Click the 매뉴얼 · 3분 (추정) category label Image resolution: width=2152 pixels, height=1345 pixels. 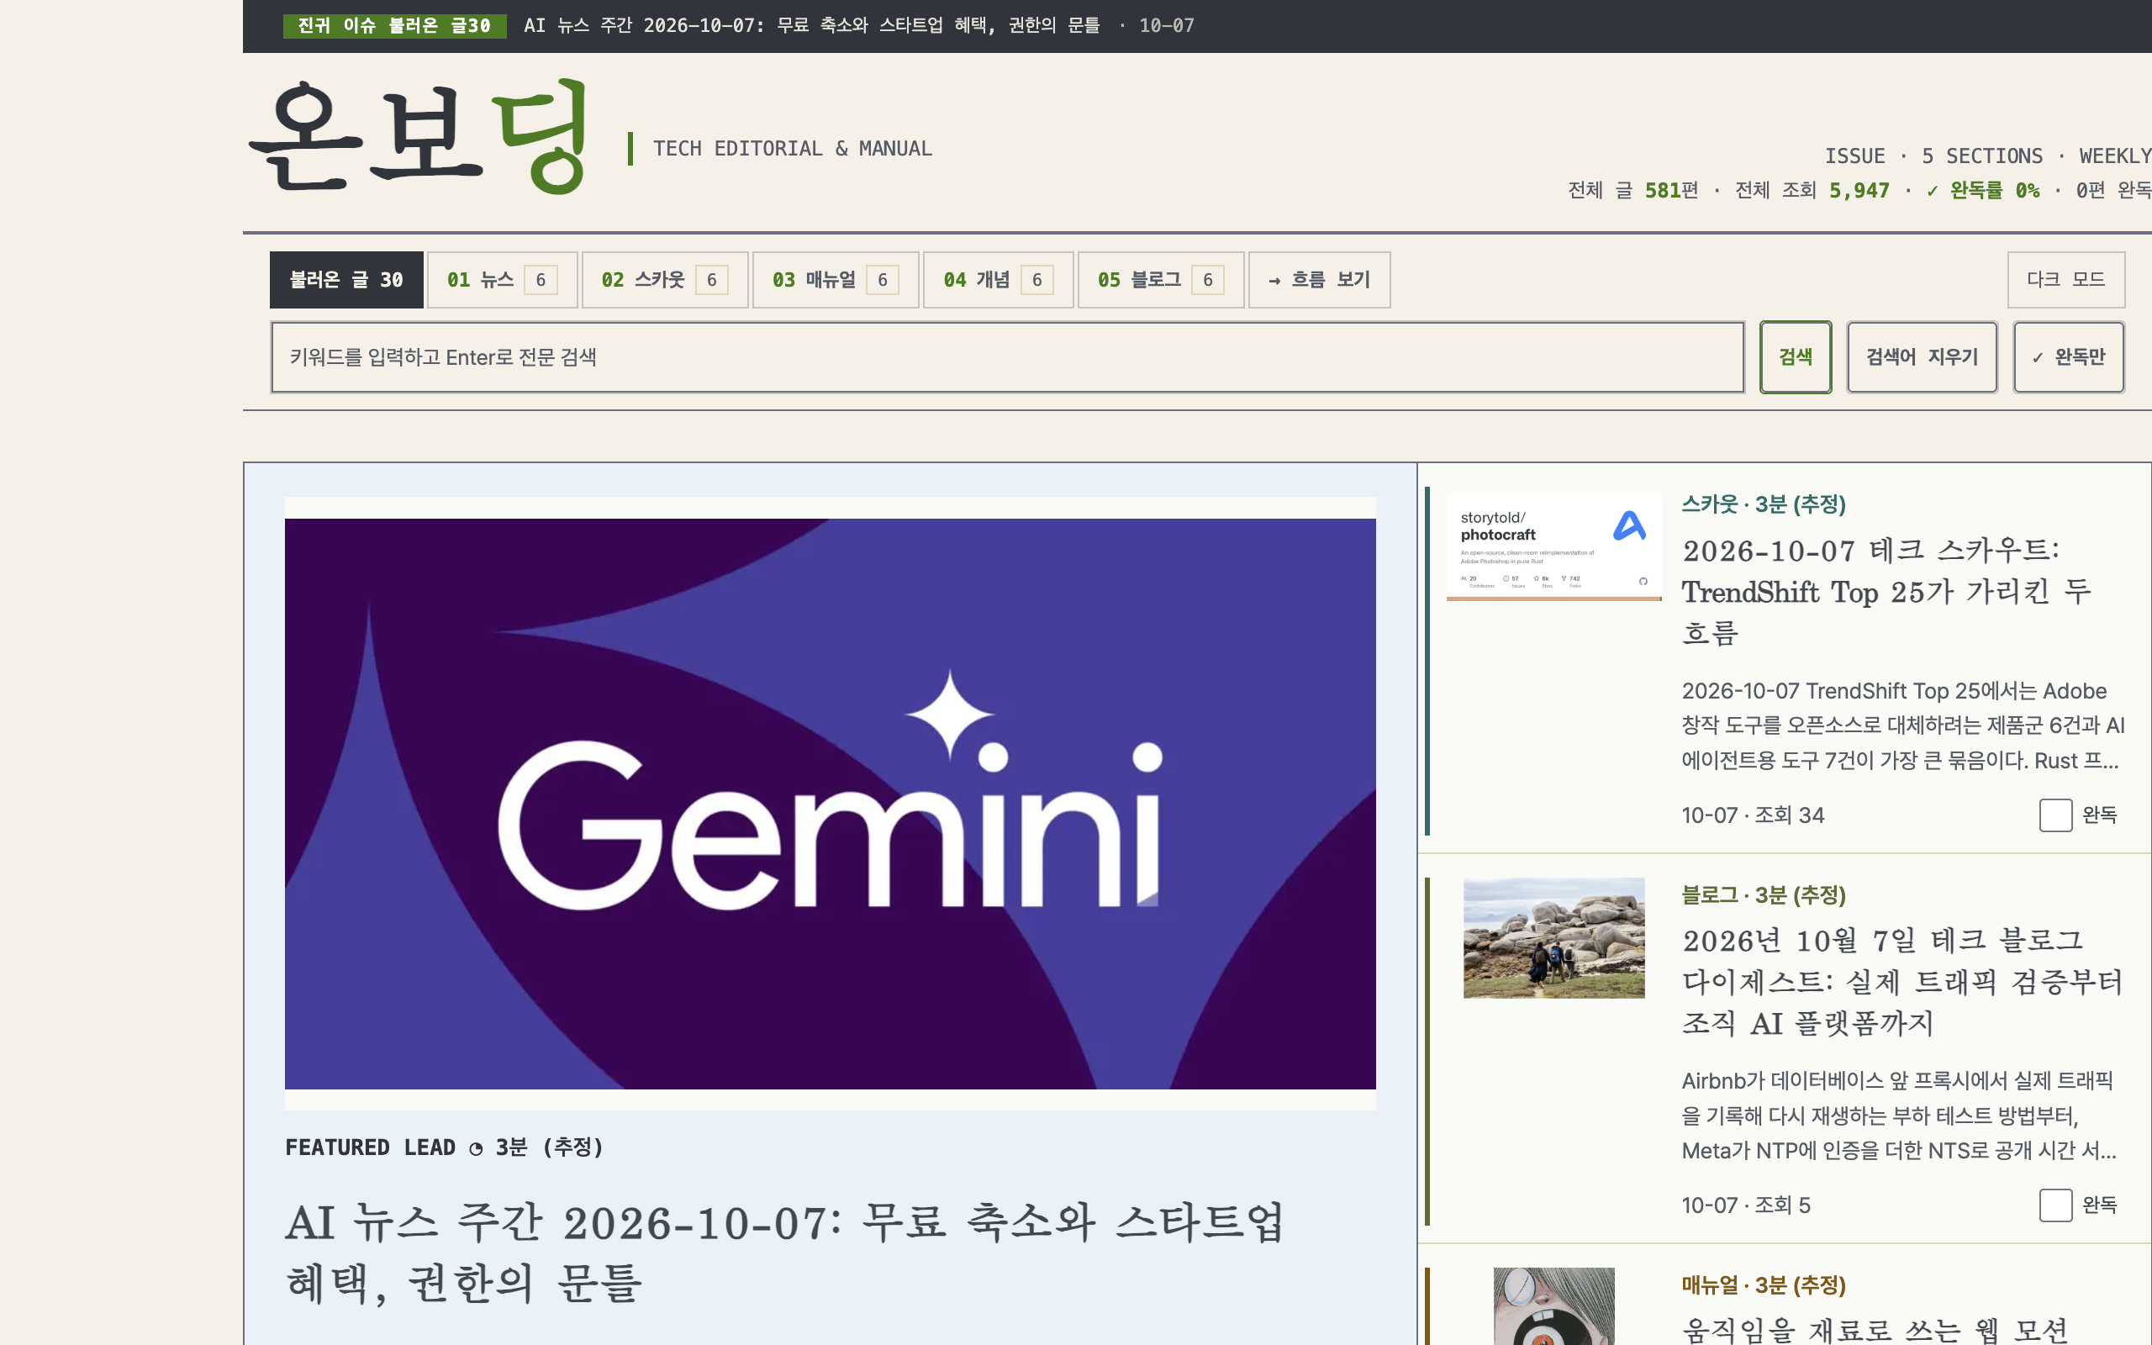click(1764, 1285)
